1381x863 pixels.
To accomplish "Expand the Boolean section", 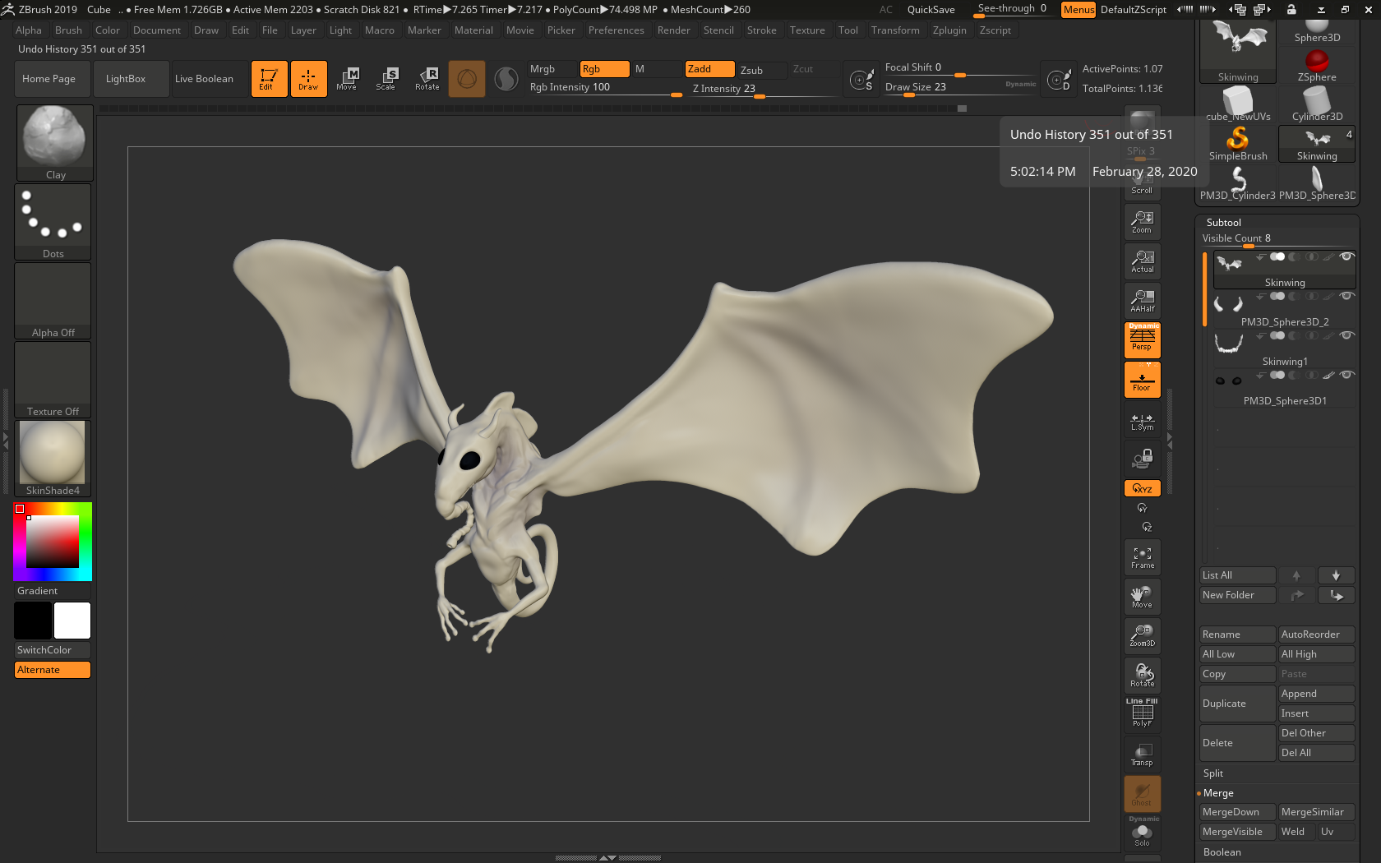I will tap(1222, 852).
